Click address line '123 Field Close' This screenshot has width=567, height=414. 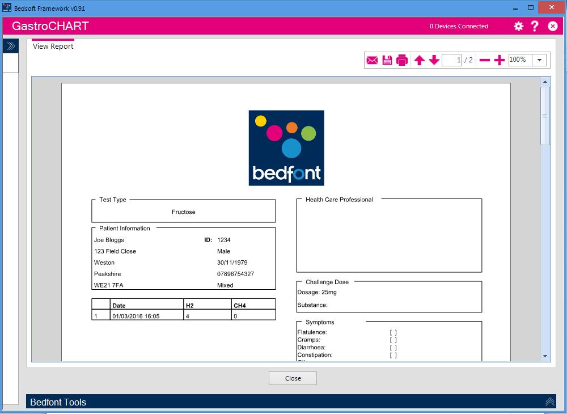[x=115, y=251]
